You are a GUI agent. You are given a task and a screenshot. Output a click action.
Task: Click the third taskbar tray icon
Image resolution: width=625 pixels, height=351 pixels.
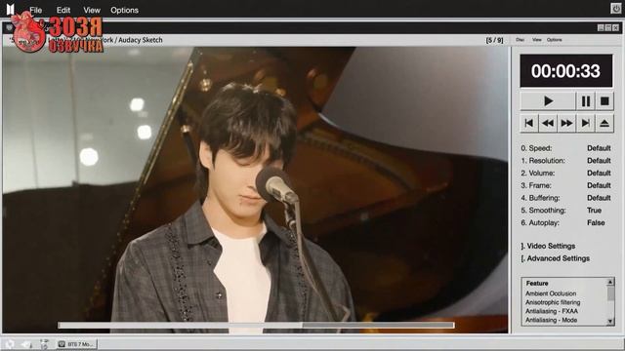coord(44,344)
